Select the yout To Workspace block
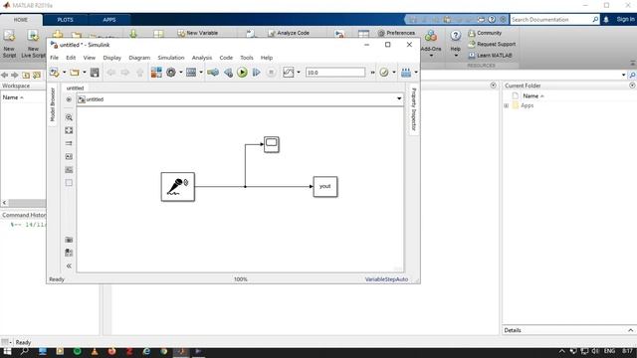This screenshot has height=358, width=637. point(325,187)
